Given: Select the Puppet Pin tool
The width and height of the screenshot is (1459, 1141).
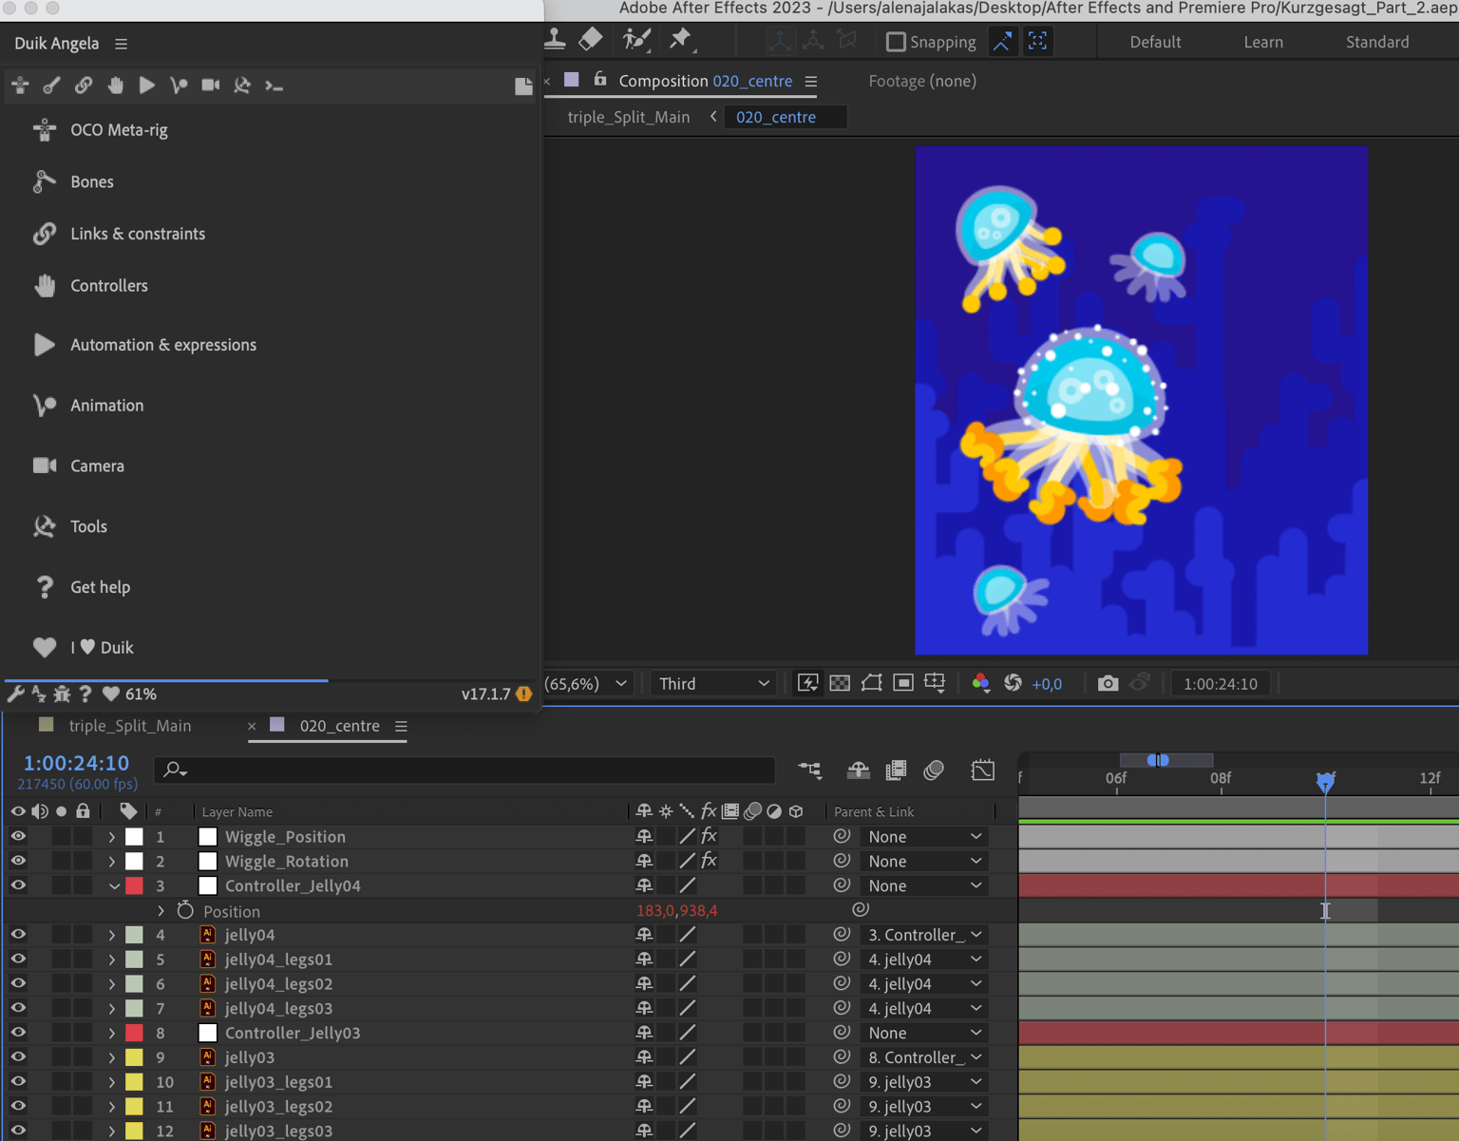Looking at the screenshot, I should click(x=680, y=40).
